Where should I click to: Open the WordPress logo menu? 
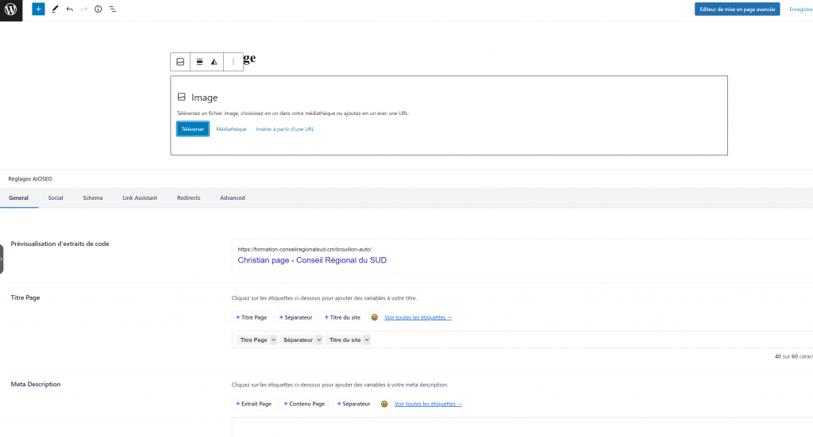click(11, 10)
